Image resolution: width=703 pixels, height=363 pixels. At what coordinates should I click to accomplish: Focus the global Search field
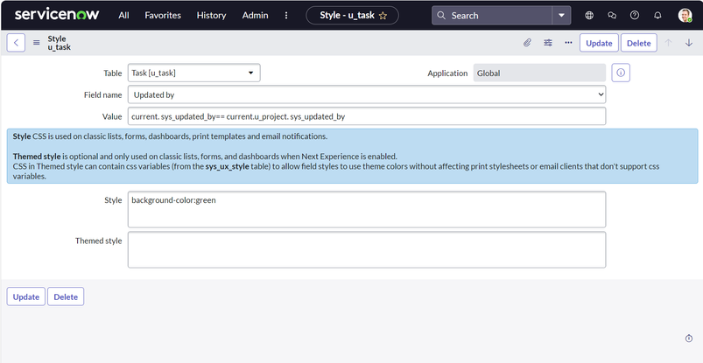492,15
